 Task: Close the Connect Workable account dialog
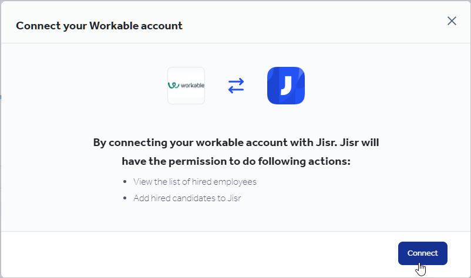452,21
